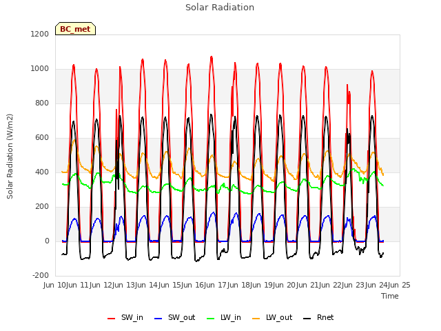441x331 pixels.
Task: Select the LW_out legend label
Action: pyautogui.click(x=279, y=318)
